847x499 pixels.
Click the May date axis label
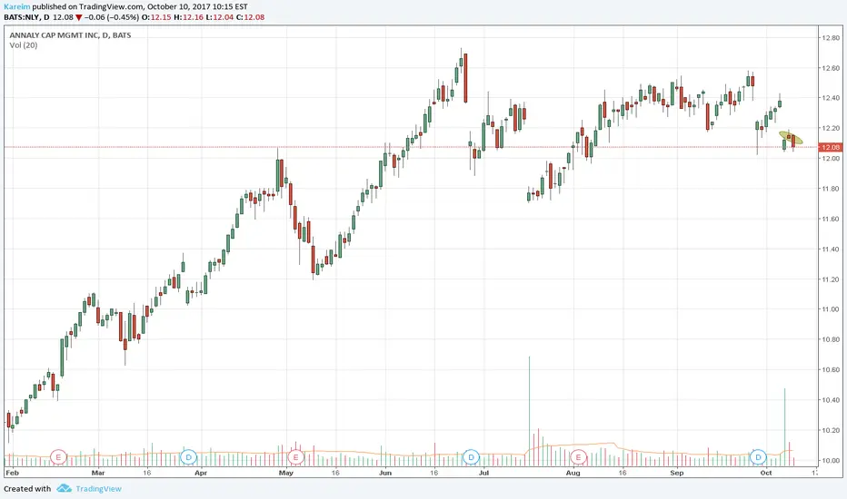pyautogui.click(x=285, y=473)
